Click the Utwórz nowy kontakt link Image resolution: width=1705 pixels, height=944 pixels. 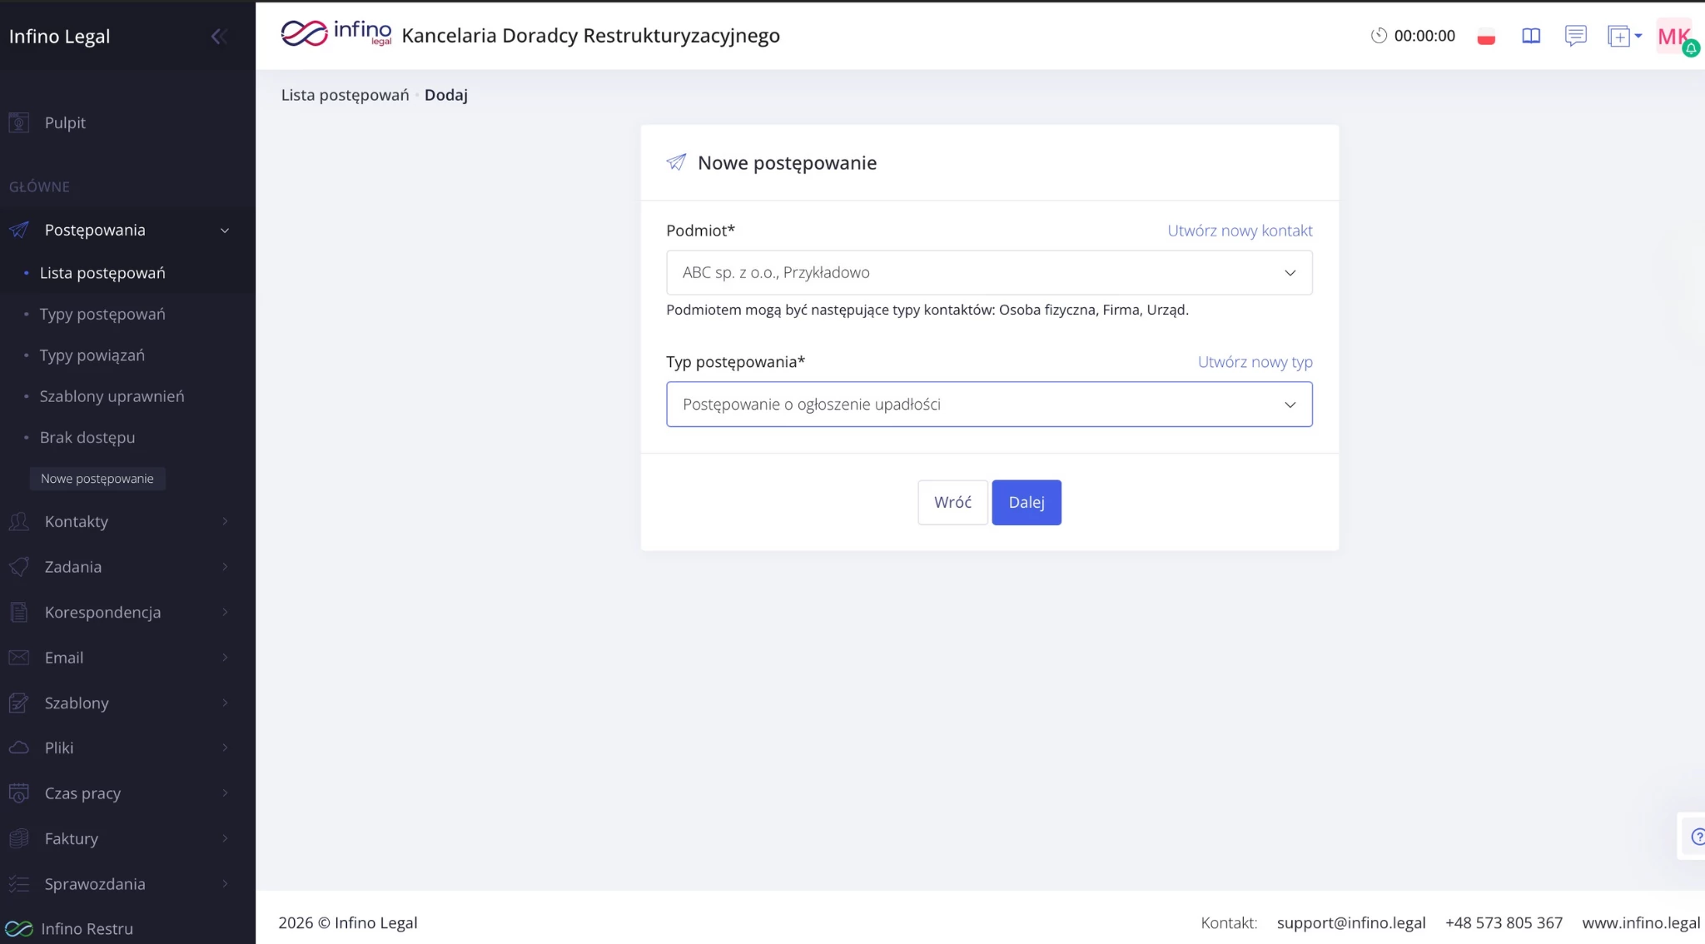[1239, 231]
